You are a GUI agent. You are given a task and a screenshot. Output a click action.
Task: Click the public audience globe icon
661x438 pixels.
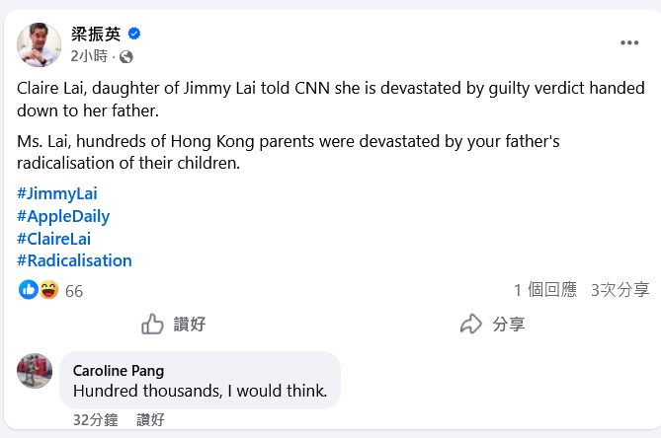click(x=126, y=56)
